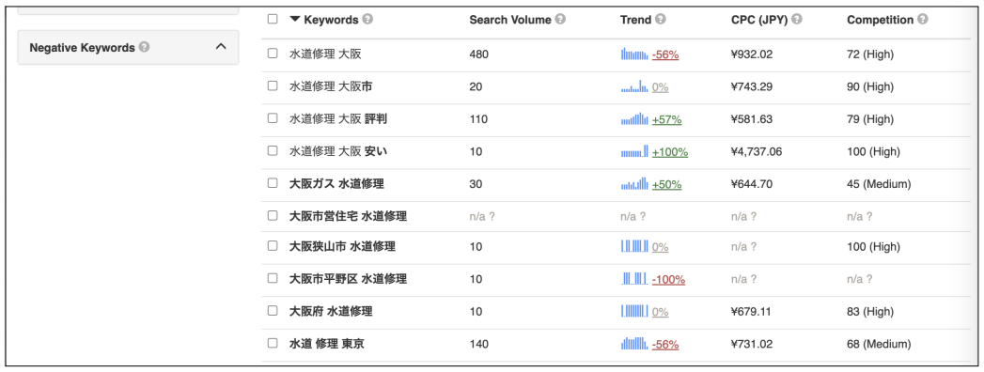Screen dimensions: 984x372
Task: Click the -100% trend link for 大阪市平野区
Action: pos(668,280)
